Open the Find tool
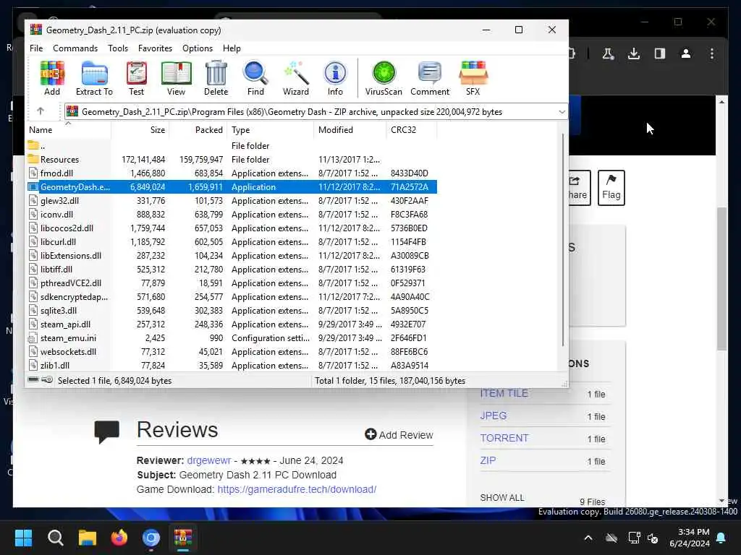This screenshot has width=741, height=555. click(x=255, y=78)
